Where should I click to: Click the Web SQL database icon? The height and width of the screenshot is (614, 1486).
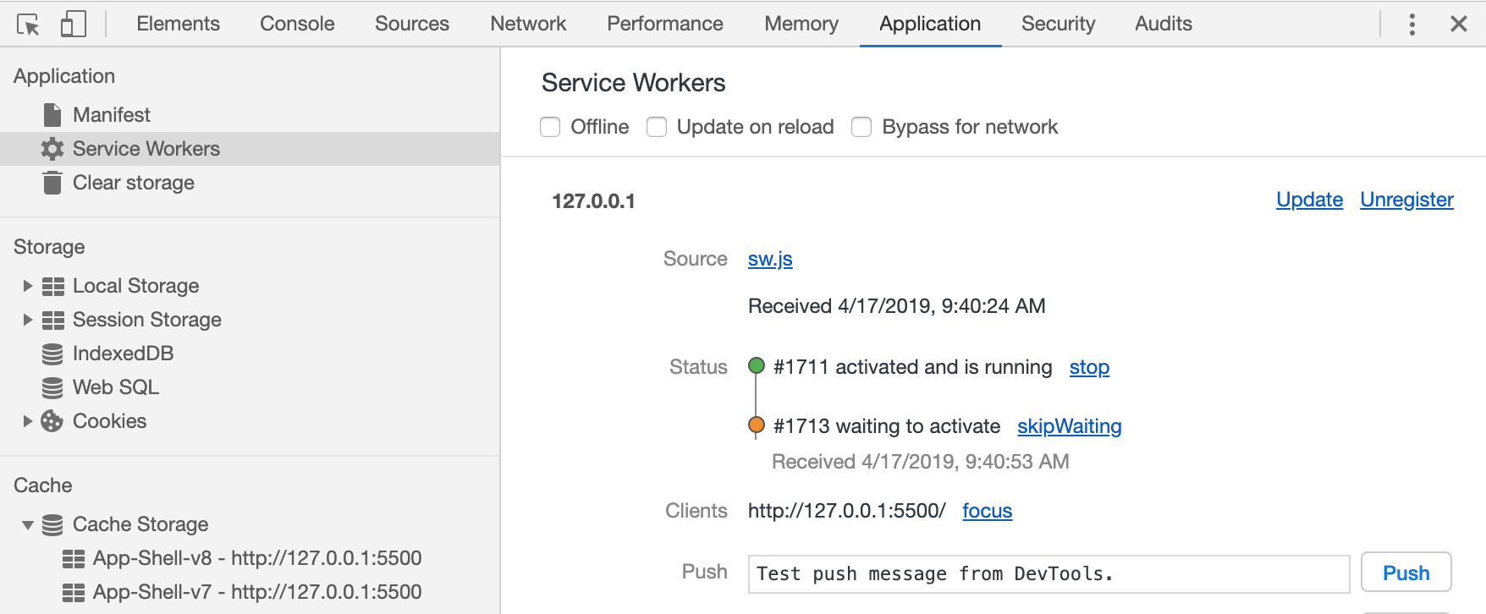click(52, 388)
